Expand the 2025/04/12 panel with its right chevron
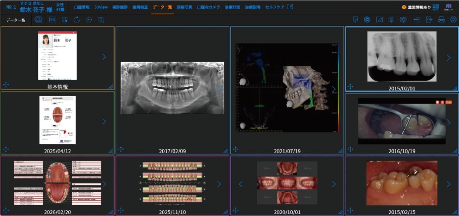This screenshot has height=216, width=459. click(x=104, y=121)
